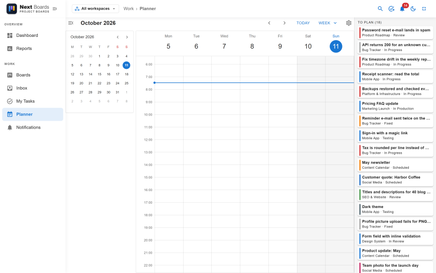Open task Fix timezone drift in weekly report
The width and height of the screenshot is (436, 273).
tap(395, 62)
